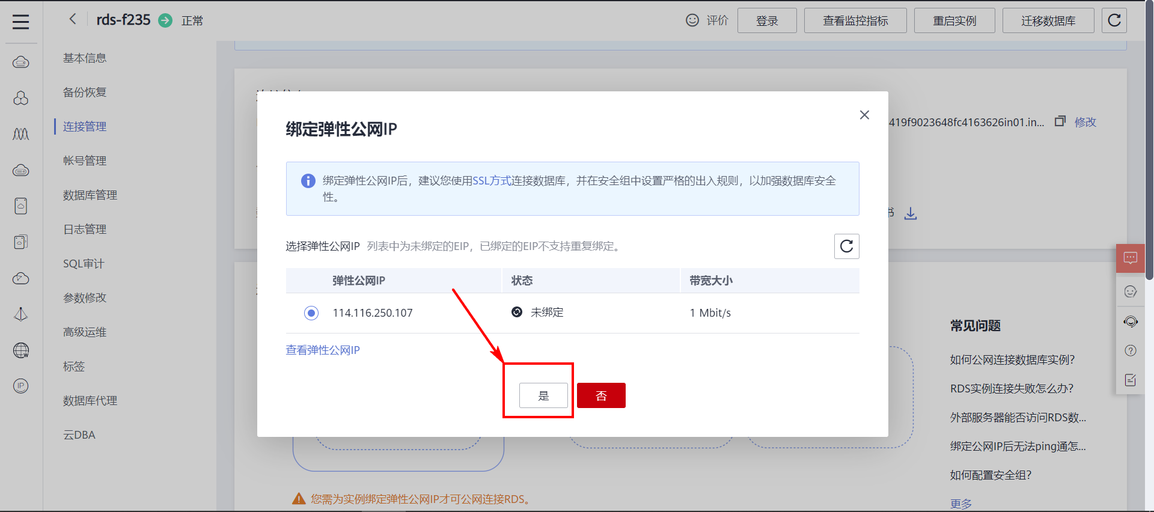Screen dimensions: 1154x512
Task: Open the globe WWW sidebar icon
Action: click(x=21, y=350)
